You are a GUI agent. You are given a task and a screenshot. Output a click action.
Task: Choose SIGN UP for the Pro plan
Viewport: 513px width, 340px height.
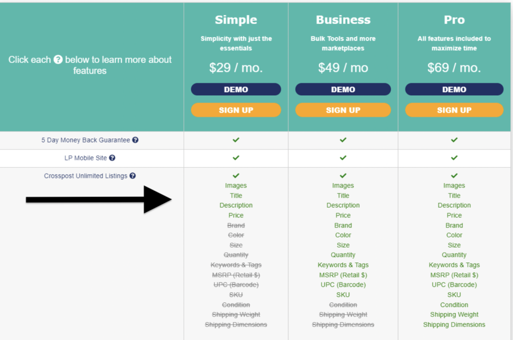click(454, 110)
